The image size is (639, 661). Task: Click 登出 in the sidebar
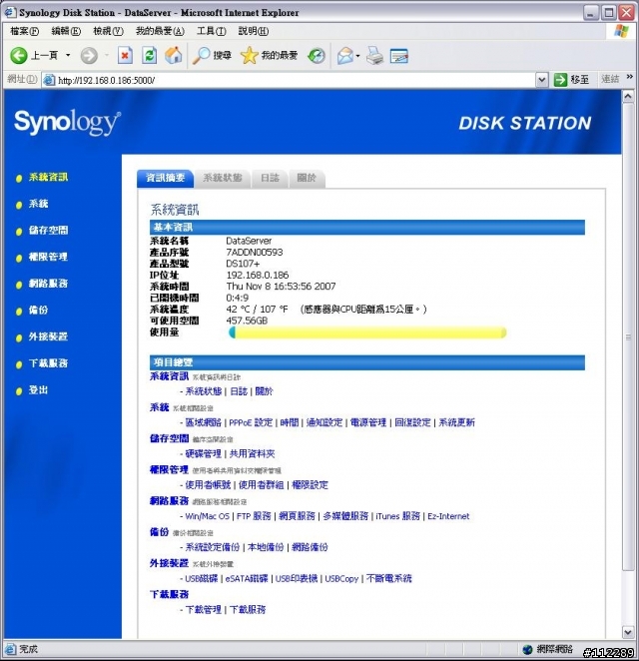pyautogui.click(x=38, y=390)
